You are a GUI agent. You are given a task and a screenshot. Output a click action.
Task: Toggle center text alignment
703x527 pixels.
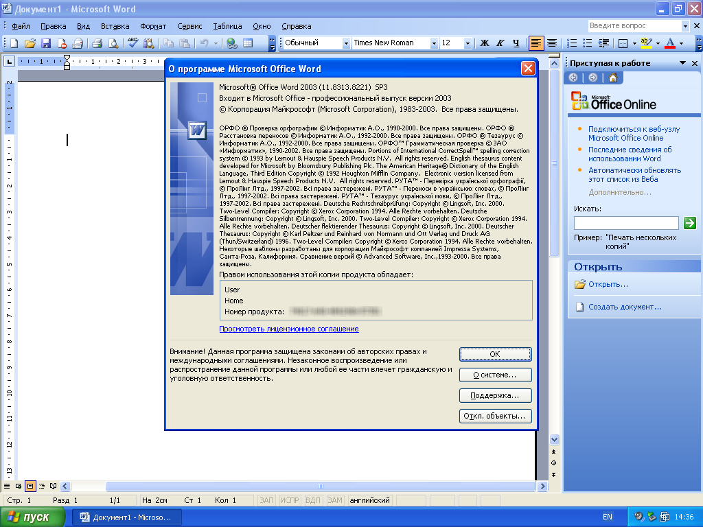pyautogui.click(x=552, y=43)
